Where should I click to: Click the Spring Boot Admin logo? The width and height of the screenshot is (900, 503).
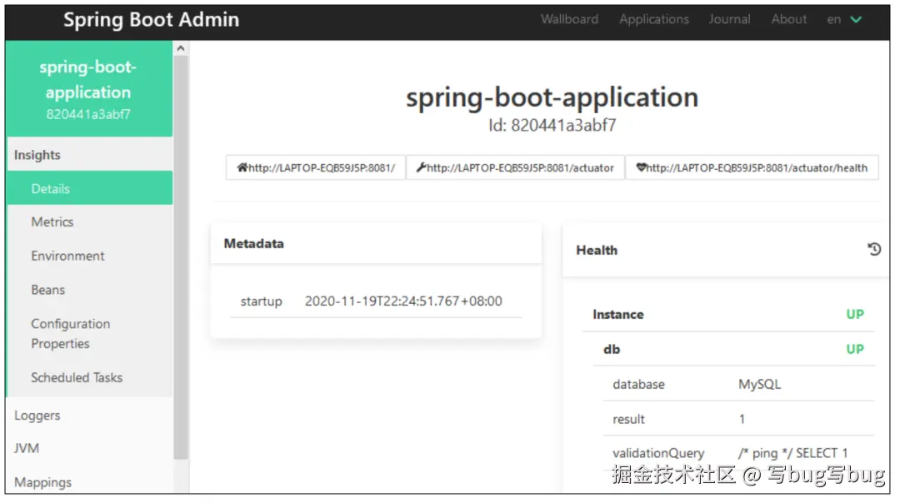click(x=151, y=19)
